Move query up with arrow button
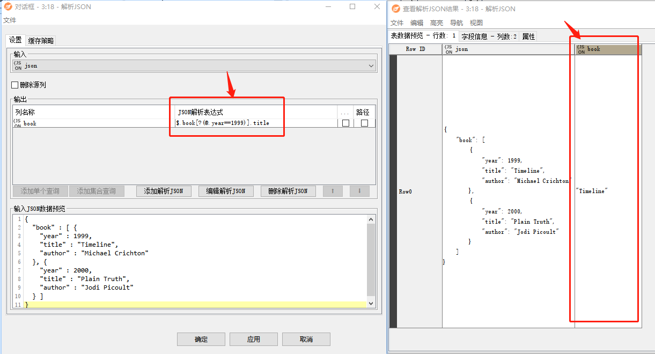The width and height of the screenshot is (655, 354). point(333,191)
